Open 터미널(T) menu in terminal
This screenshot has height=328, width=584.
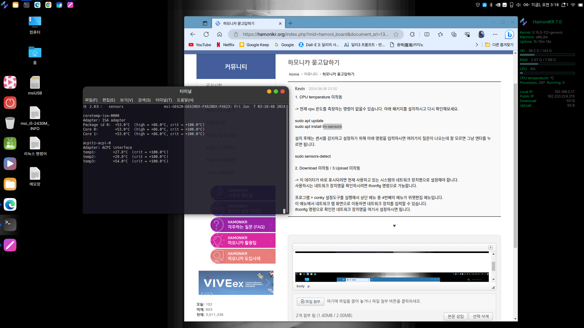(x=164, y=100)
